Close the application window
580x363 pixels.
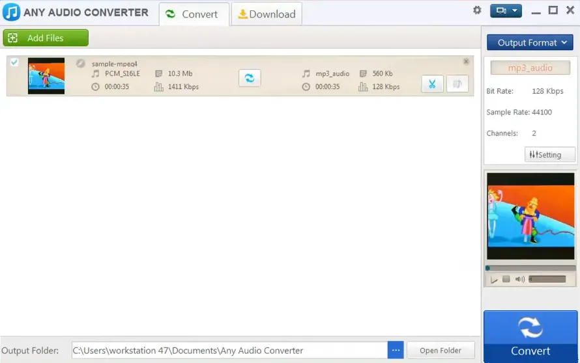point(570,10)
